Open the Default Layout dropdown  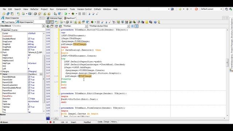221,9
